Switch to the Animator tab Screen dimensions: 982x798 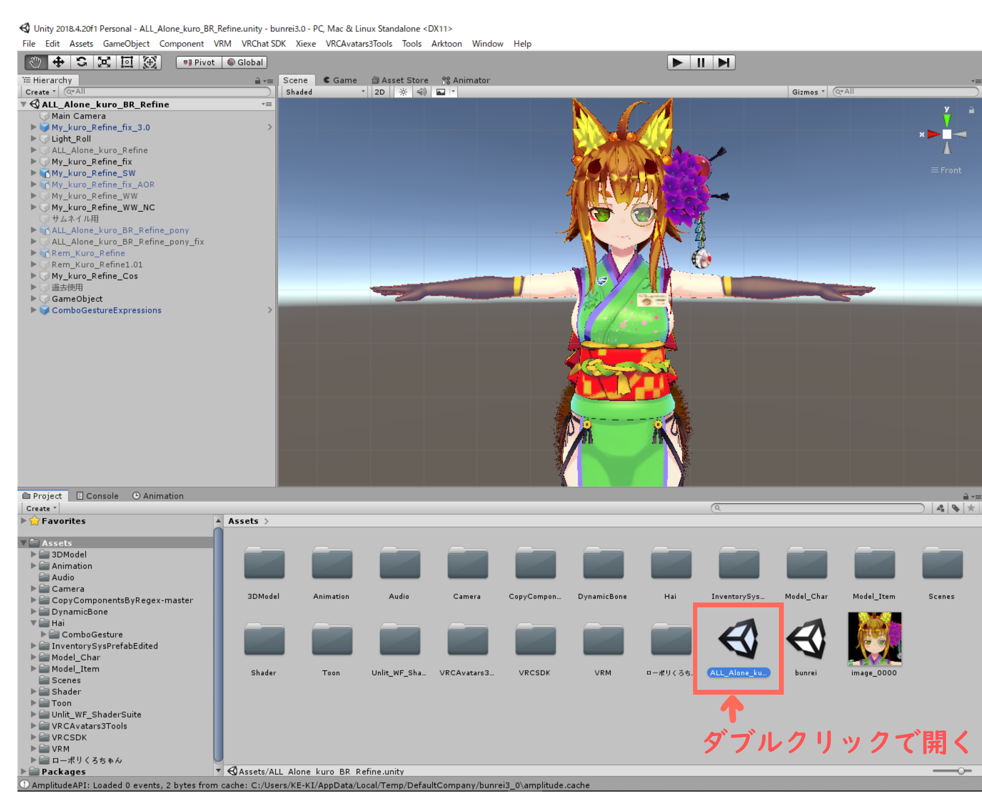[466, 80]
